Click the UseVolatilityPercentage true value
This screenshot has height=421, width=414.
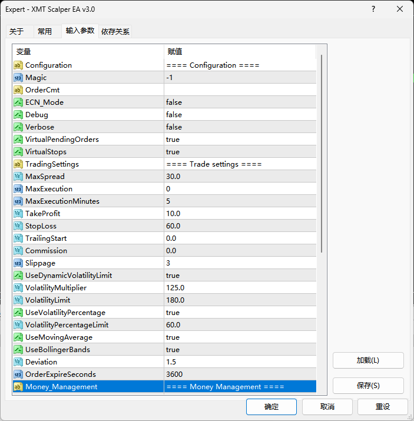(173, 313)
